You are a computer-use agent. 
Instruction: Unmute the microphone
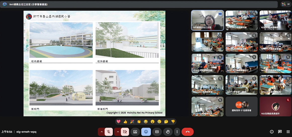click(x=109, y=132)
